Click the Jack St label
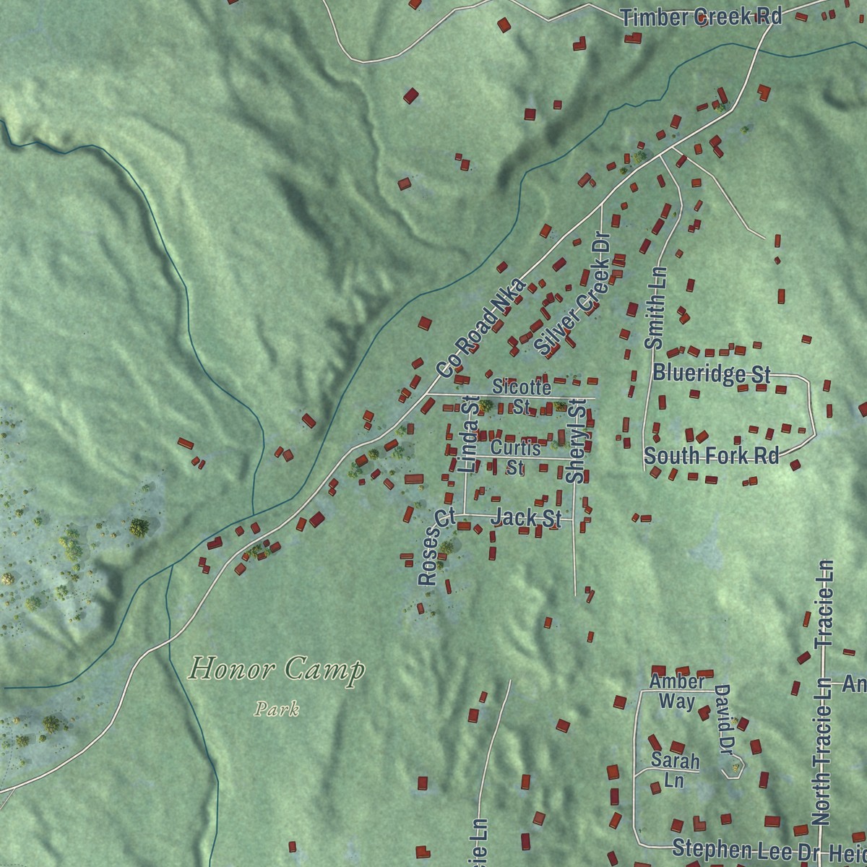The image size is (867, 867). [x=526, y=517]
